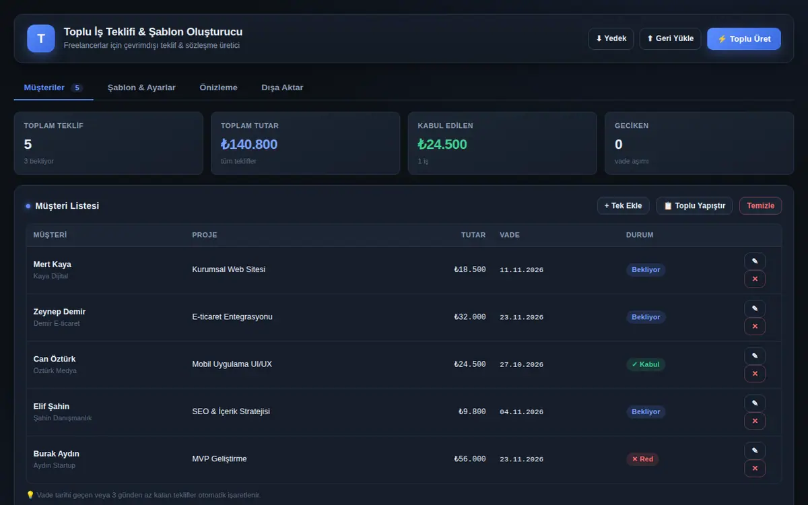
Task: Edit the Burak Aydın row
Action: point(755,450)
